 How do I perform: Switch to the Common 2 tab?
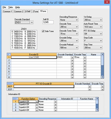19,12
